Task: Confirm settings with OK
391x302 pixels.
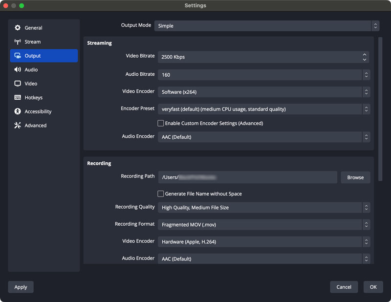Action: (373, 287)
